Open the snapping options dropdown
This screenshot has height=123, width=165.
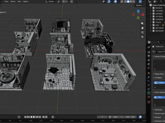[x=67, y=2]
